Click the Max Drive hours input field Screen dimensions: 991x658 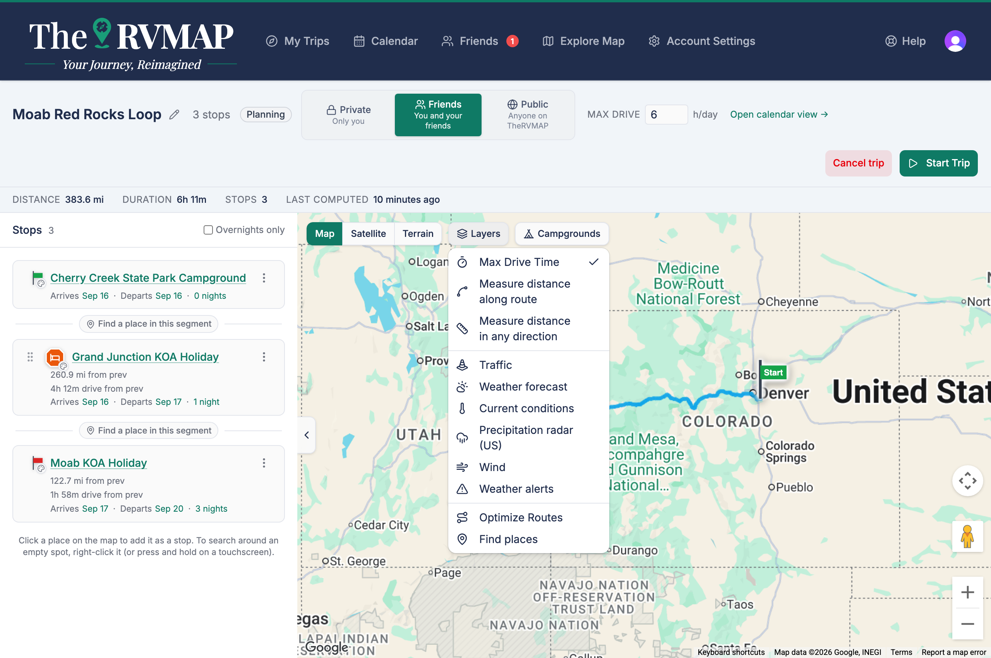pos(666,115)
